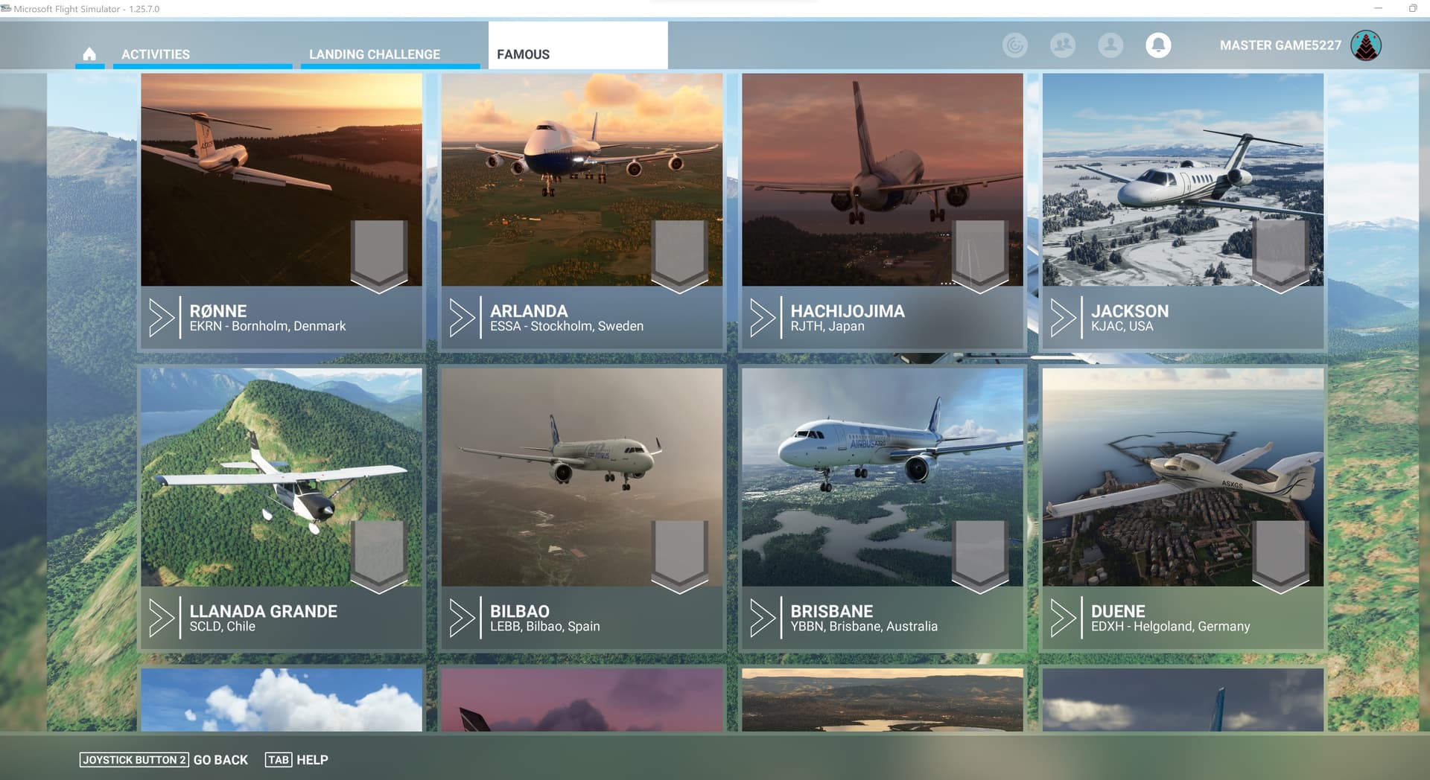Click the MASTER GAME5227 username
1430x780 pixels.
click(x=1280, y=45)
